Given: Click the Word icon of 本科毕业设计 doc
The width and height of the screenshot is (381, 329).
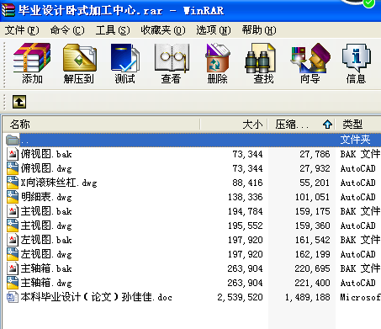Looking at the screenshot, I should pyautogui.click(x=13, y=297).
